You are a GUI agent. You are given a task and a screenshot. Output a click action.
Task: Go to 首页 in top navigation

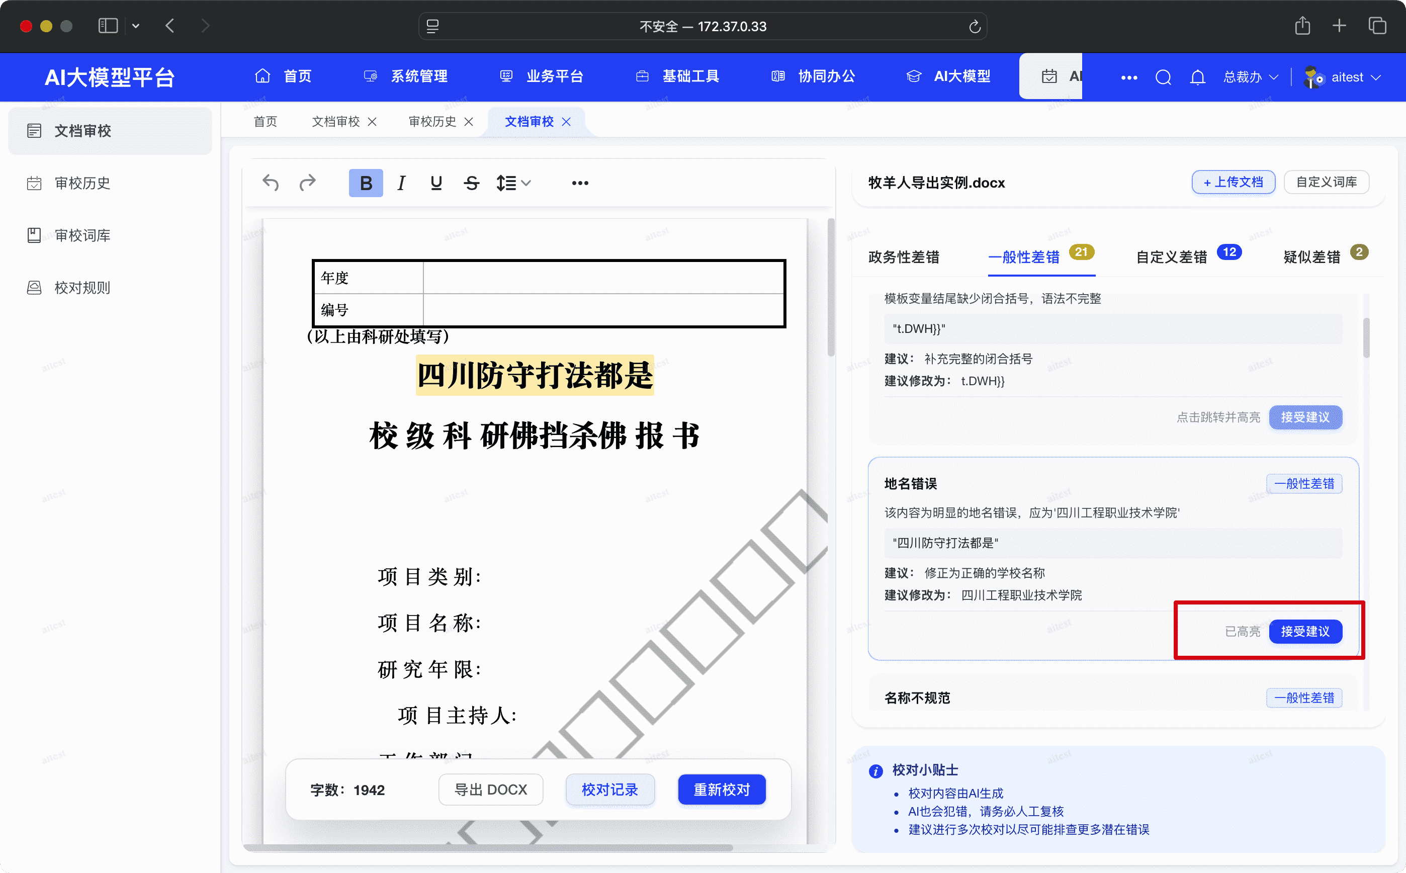(x=284, y=76)
